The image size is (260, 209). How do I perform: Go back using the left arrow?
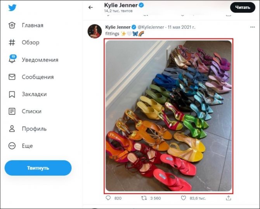click(90, 7)
